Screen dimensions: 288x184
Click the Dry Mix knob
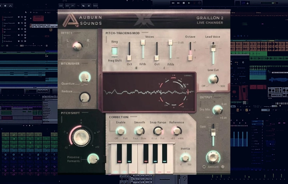point(218,110)
